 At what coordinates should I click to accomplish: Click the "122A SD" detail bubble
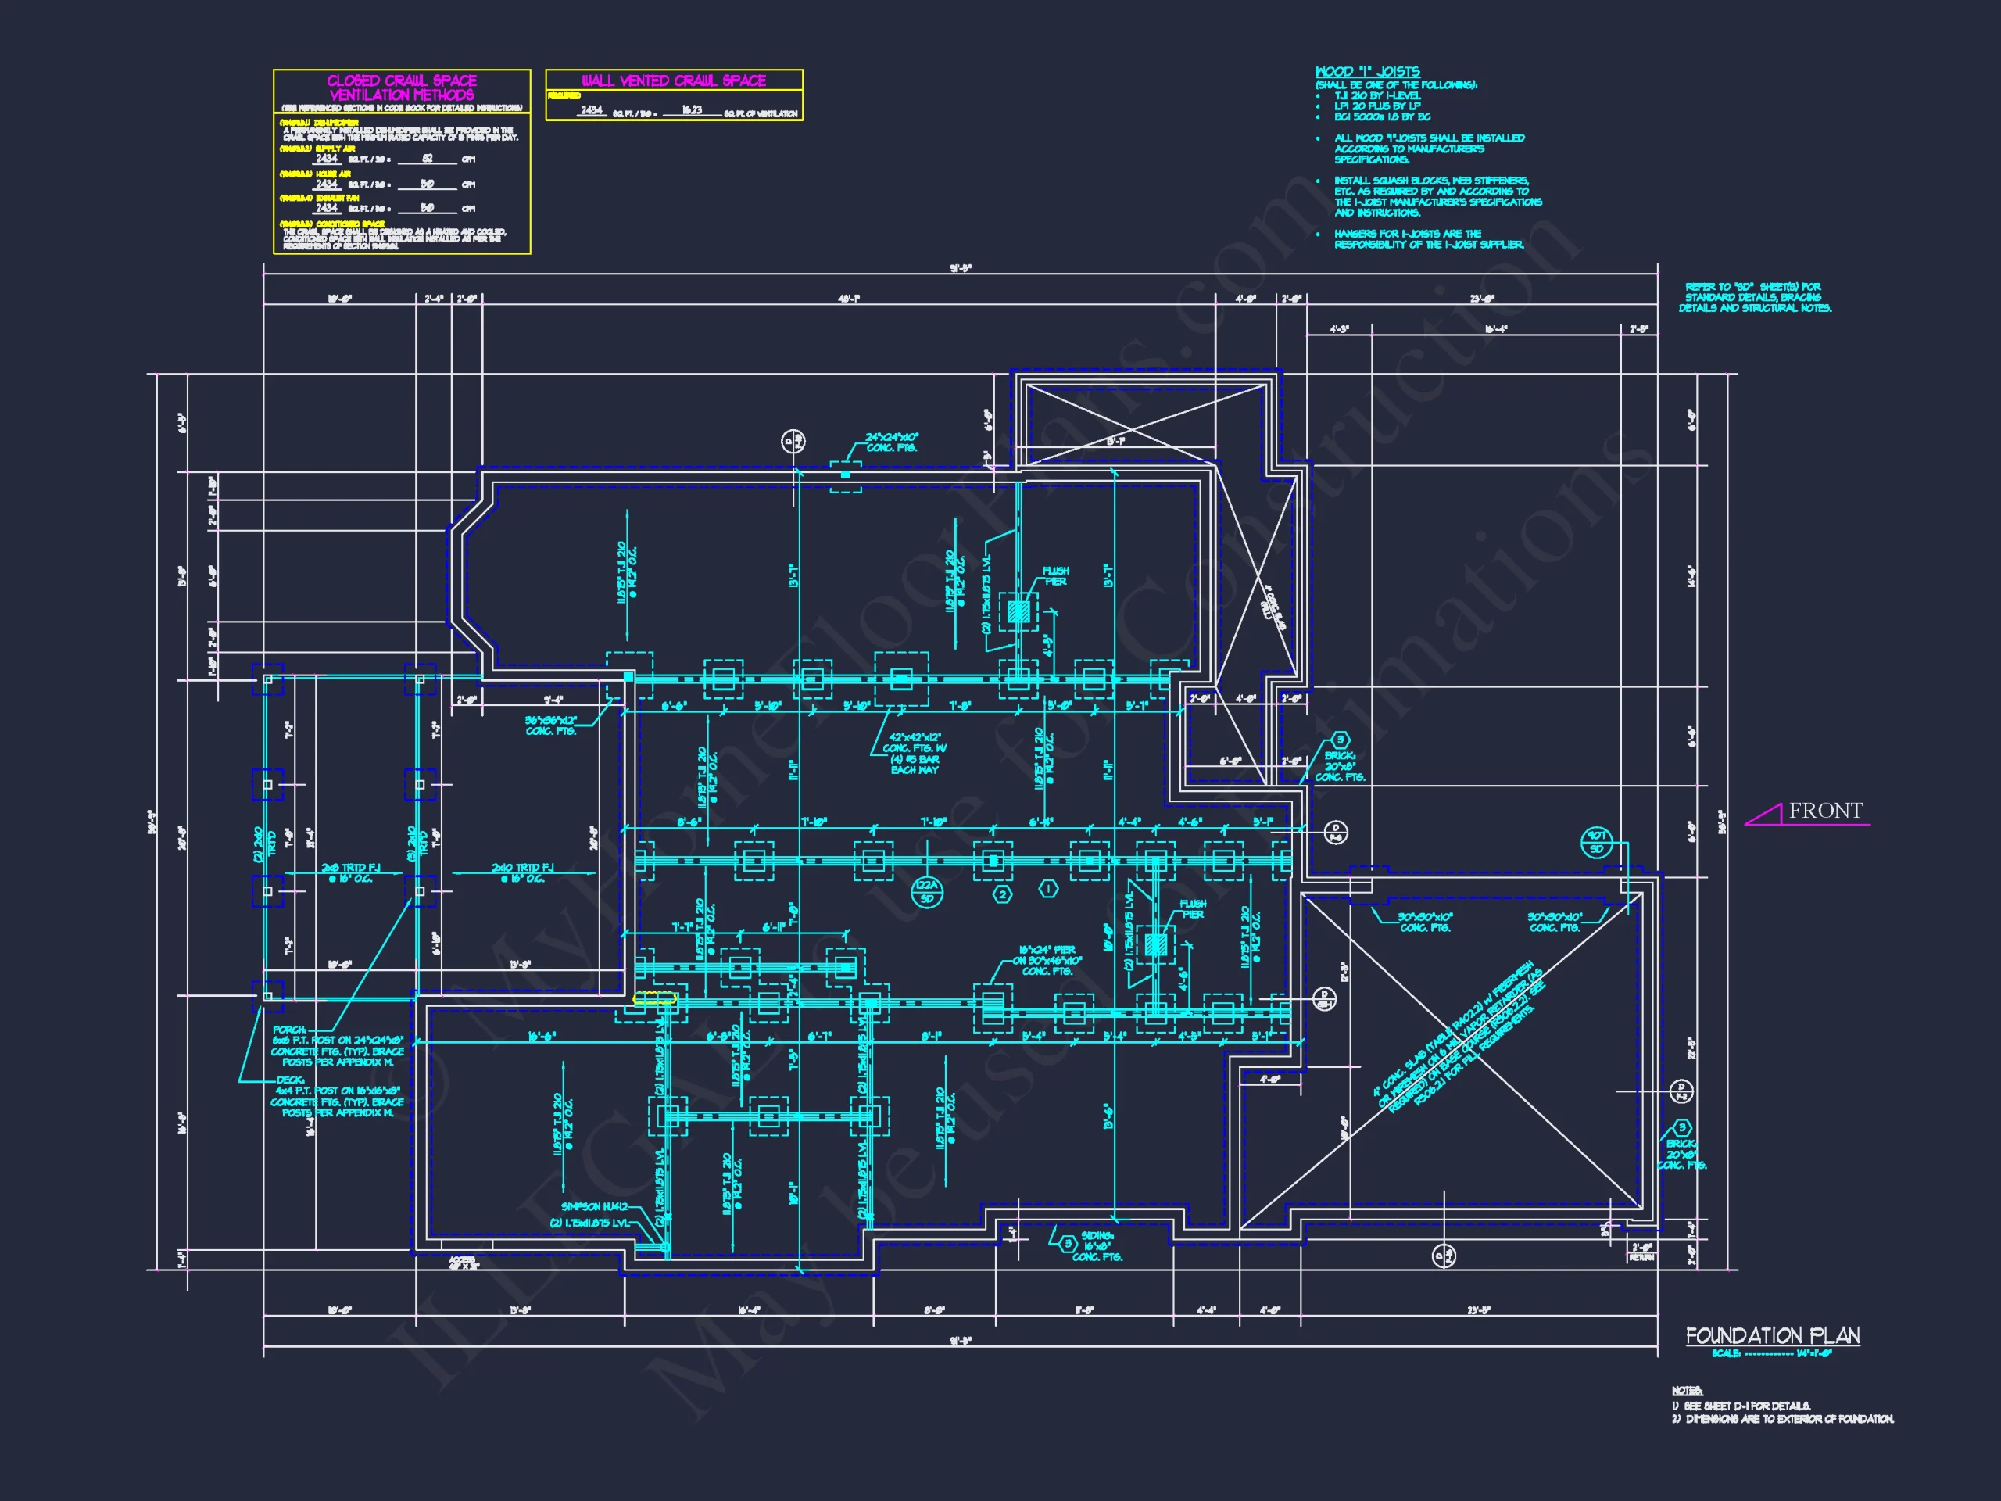point(927,892)
